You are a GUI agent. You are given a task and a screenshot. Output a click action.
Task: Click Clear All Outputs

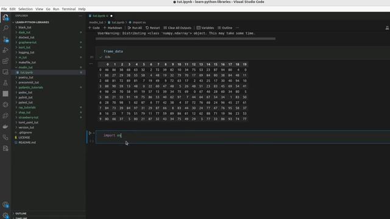click(x=177, y=28)
